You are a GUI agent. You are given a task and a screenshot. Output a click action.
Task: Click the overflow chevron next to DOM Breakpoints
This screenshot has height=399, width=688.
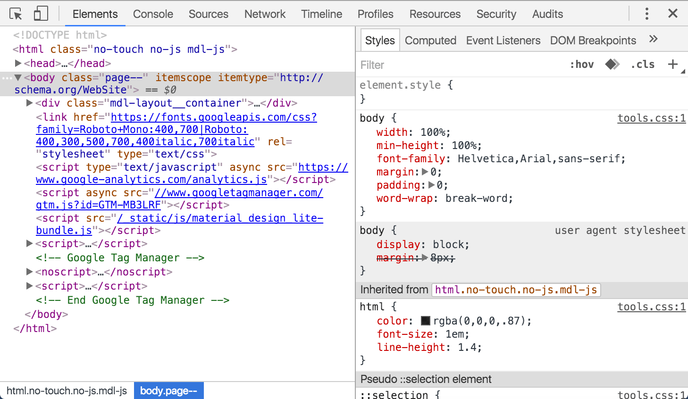point(653,40)
